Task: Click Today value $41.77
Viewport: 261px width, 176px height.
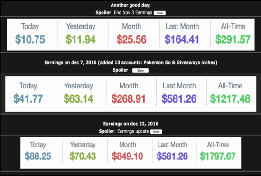Action: (28, 98)
